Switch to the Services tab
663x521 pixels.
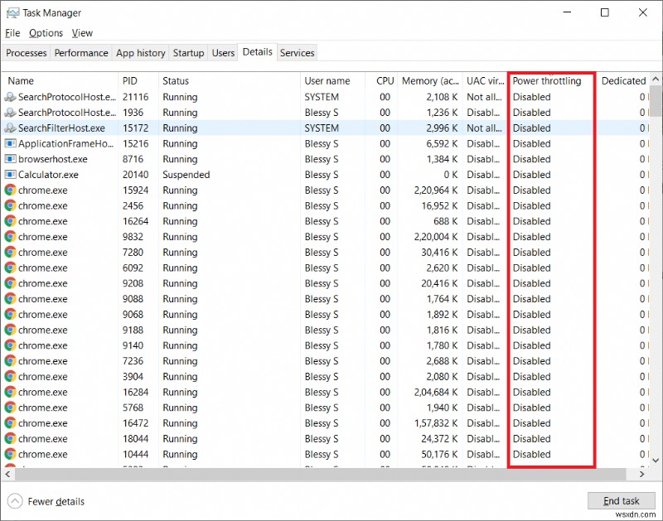pyautogui.click(x=297, y=52)
